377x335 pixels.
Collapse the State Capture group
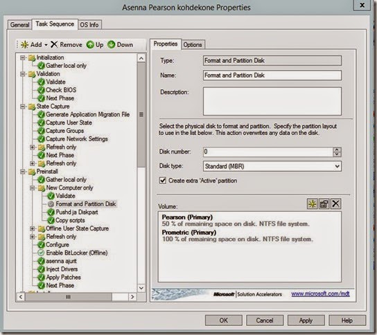tap(22, 107)
